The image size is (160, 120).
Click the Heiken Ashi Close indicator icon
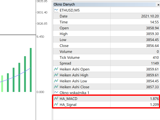pyautogui.click(x=56, y=87)
